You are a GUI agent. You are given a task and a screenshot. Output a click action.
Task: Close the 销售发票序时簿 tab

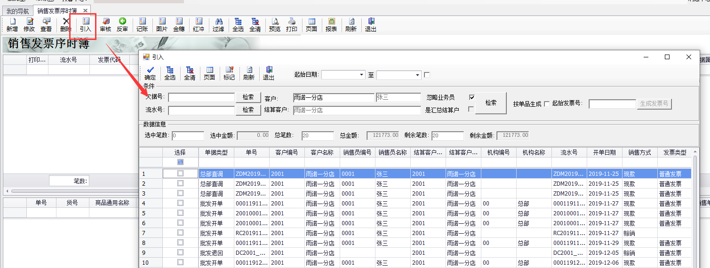pos(85,10)
